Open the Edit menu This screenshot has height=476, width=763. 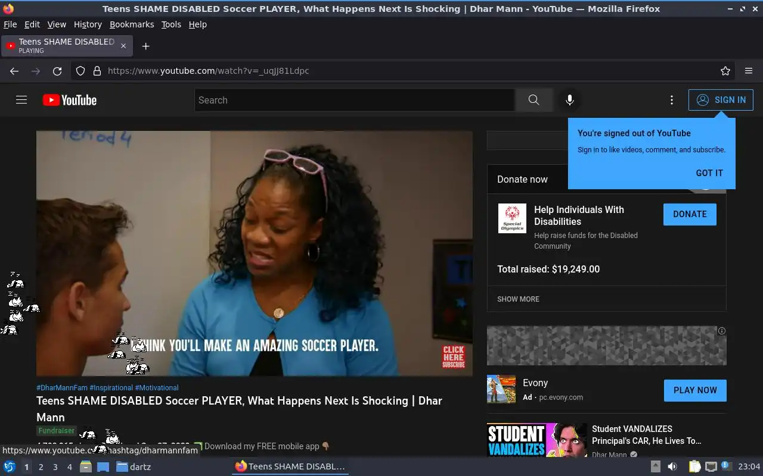click(32, 24)
